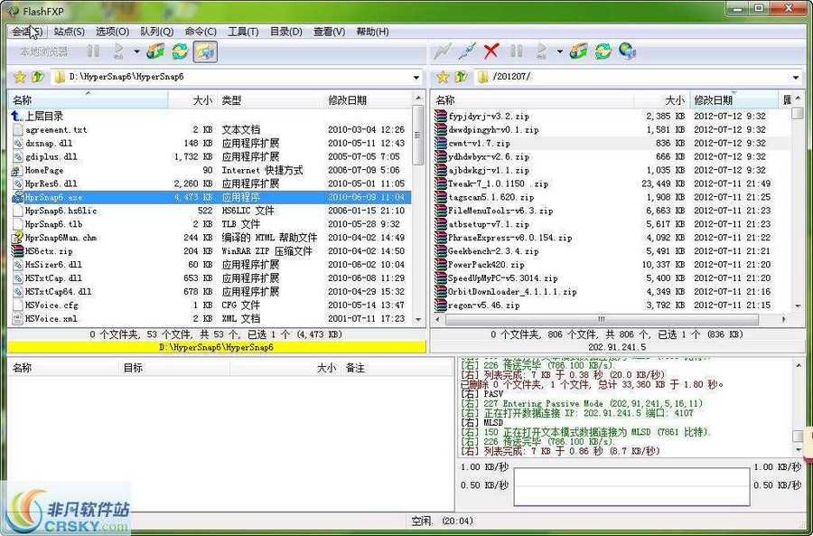Image resolution: width=813 pixels, height=536 pixels.
Task: Open the 队列(Q) menu
Action: coord(156,32)
